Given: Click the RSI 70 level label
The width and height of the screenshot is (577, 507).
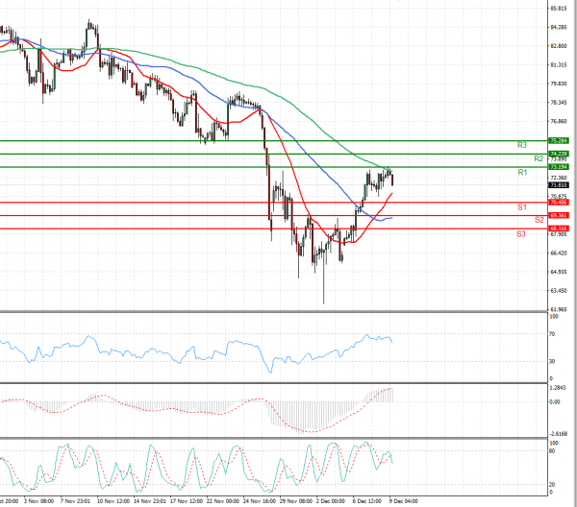Looking at the screenshot, I should click(552, 334).
